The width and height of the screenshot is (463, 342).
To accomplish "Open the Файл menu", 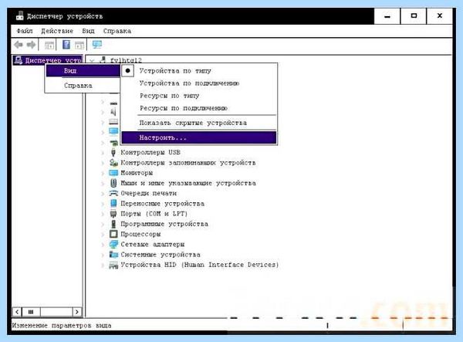I will (25, 31).
